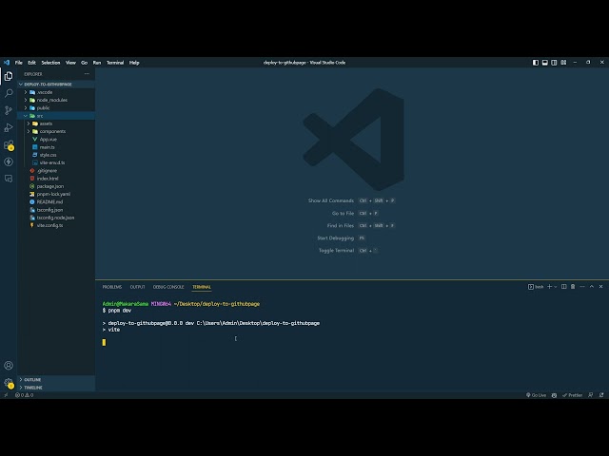Open the Explorer view in activity bar
The width and height of the screenshot is (609, 456).
[9, 76]
